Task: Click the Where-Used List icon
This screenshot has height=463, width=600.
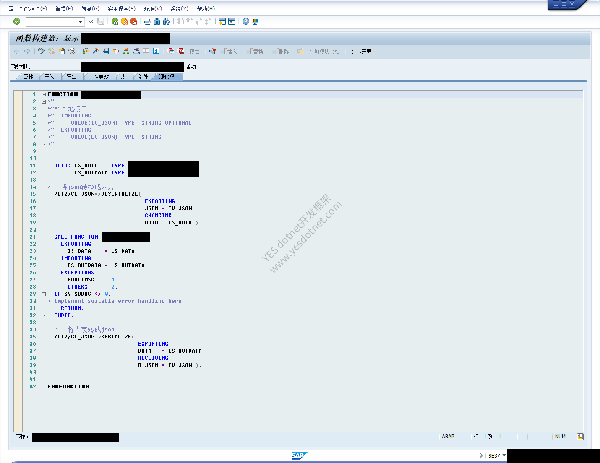Action: [116, 51]
